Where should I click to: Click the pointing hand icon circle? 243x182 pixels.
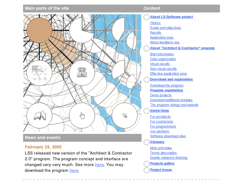82,116
